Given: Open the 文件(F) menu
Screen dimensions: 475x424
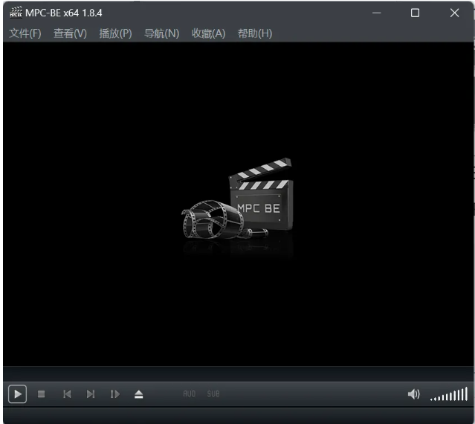Looking at the screenshot, I should 25,33.
